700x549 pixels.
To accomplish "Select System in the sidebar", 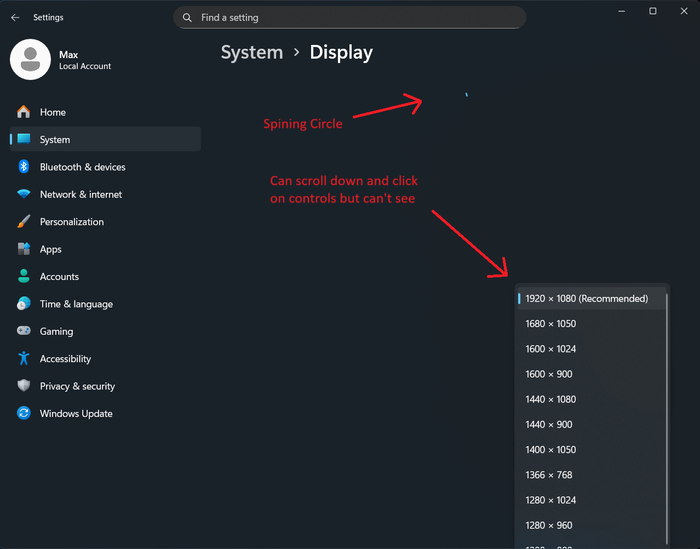I will pyautogui.click(x=105, y=139).
